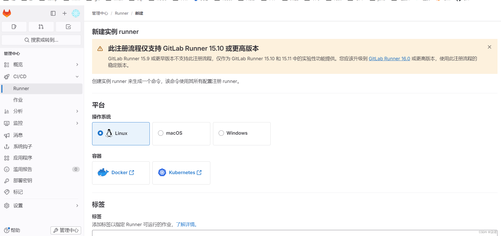501x236 pixels.
Task: Open external link icon beside Docker
Action: click(x=132, y=173)
